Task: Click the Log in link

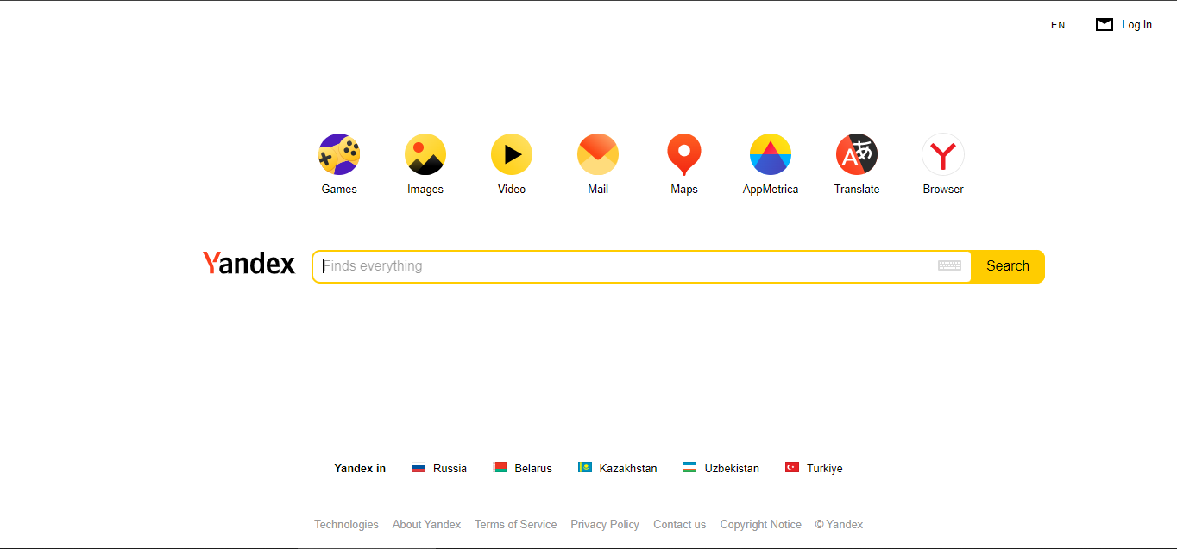Action: [x=1136, y=25]
